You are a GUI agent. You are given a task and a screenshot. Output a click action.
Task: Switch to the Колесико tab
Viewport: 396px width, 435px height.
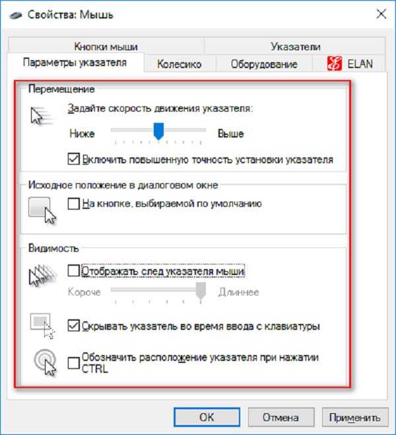180,64
